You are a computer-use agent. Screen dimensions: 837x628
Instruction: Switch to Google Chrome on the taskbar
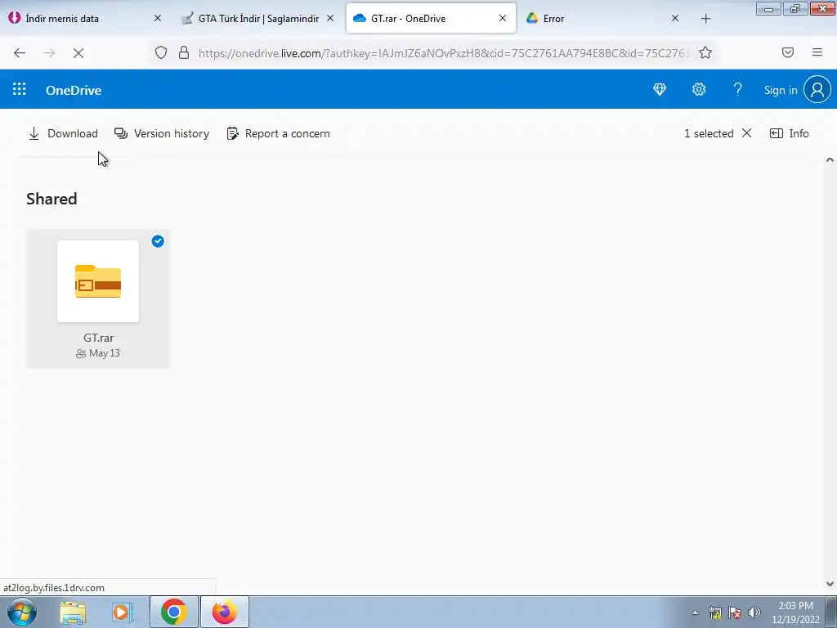click(x=173, y=612)
